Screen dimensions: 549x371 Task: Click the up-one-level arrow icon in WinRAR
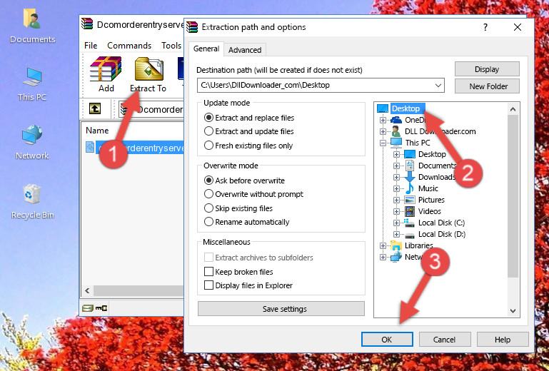click(x=95, y=108)
